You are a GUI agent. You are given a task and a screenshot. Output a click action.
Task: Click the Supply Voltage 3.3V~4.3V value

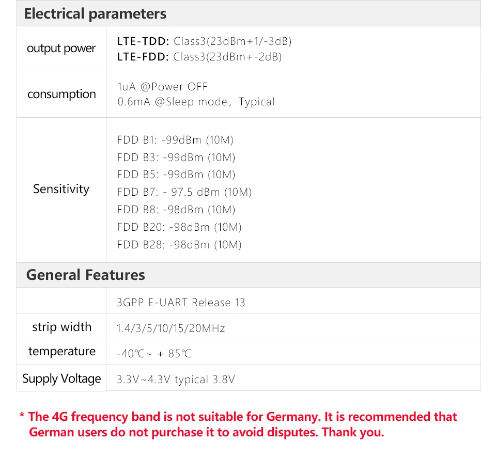click(x=176, y=380)
